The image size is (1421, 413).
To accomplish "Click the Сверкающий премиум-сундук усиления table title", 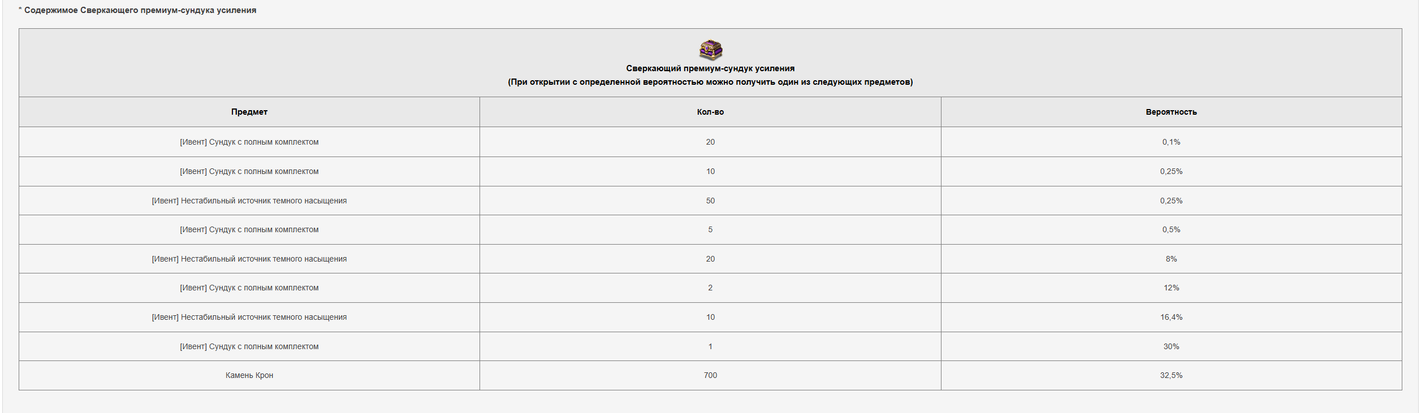I will point(710,68).
